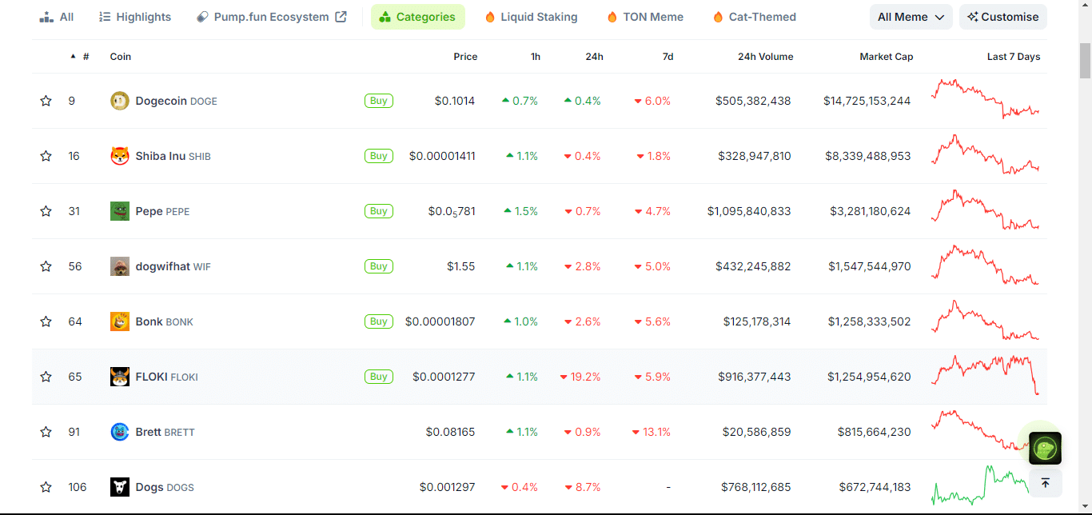Click the page's vertical scrollbar thumb

[x=1085, y=60]
